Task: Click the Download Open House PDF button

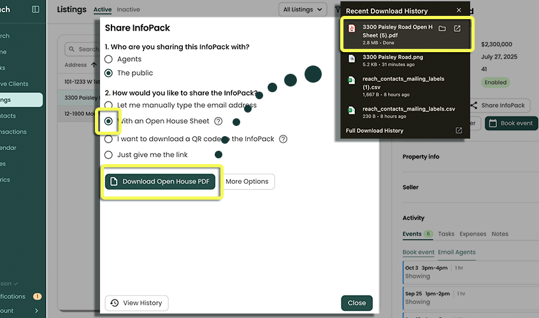Action: [x=161, y=182]
